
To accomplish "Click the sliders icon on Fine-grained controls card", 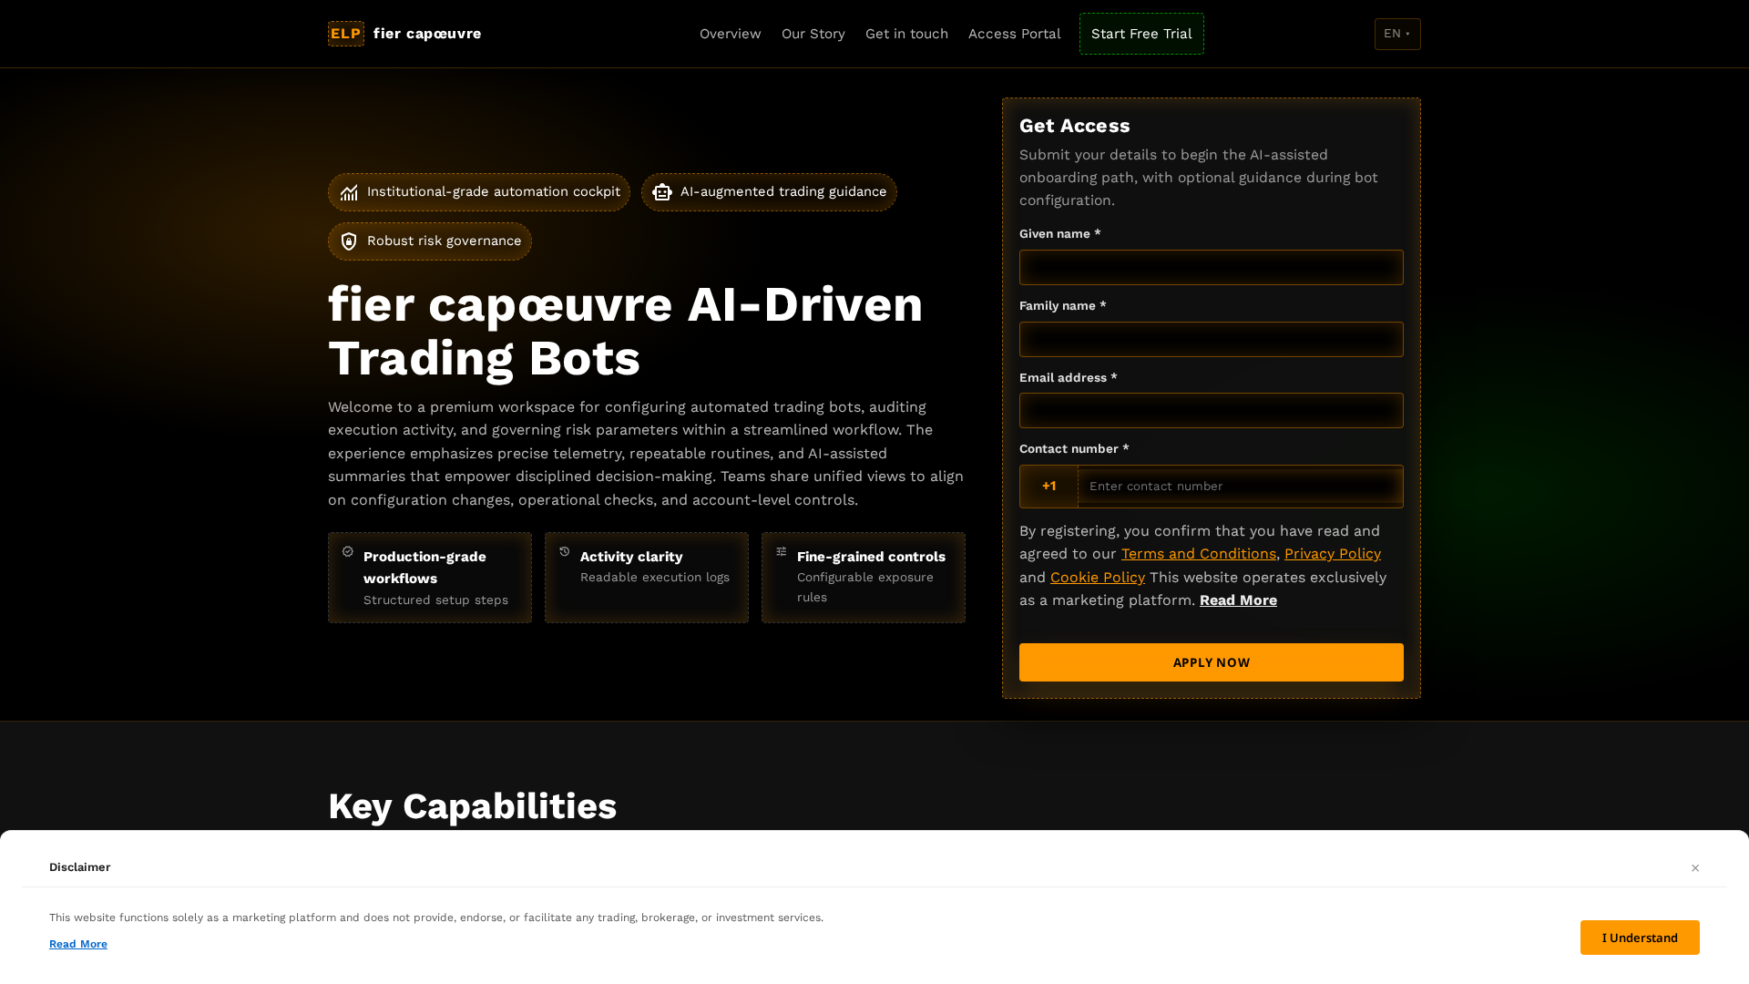I will tap(782, 552).
